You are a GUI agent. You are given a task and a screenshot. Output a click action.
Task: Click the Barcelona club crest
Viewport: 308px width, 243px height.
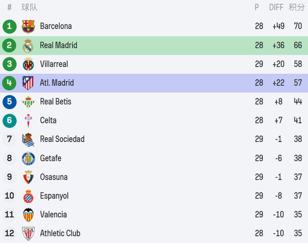tap(28, 26)
